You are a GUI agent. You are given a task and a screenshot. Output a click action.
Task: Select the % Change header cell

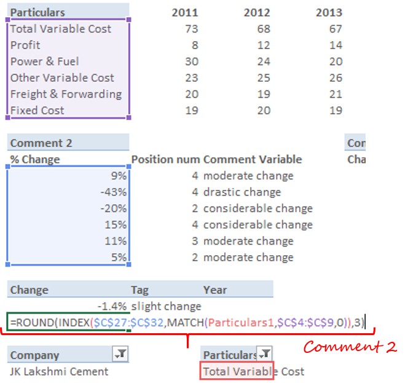[35, 159]
